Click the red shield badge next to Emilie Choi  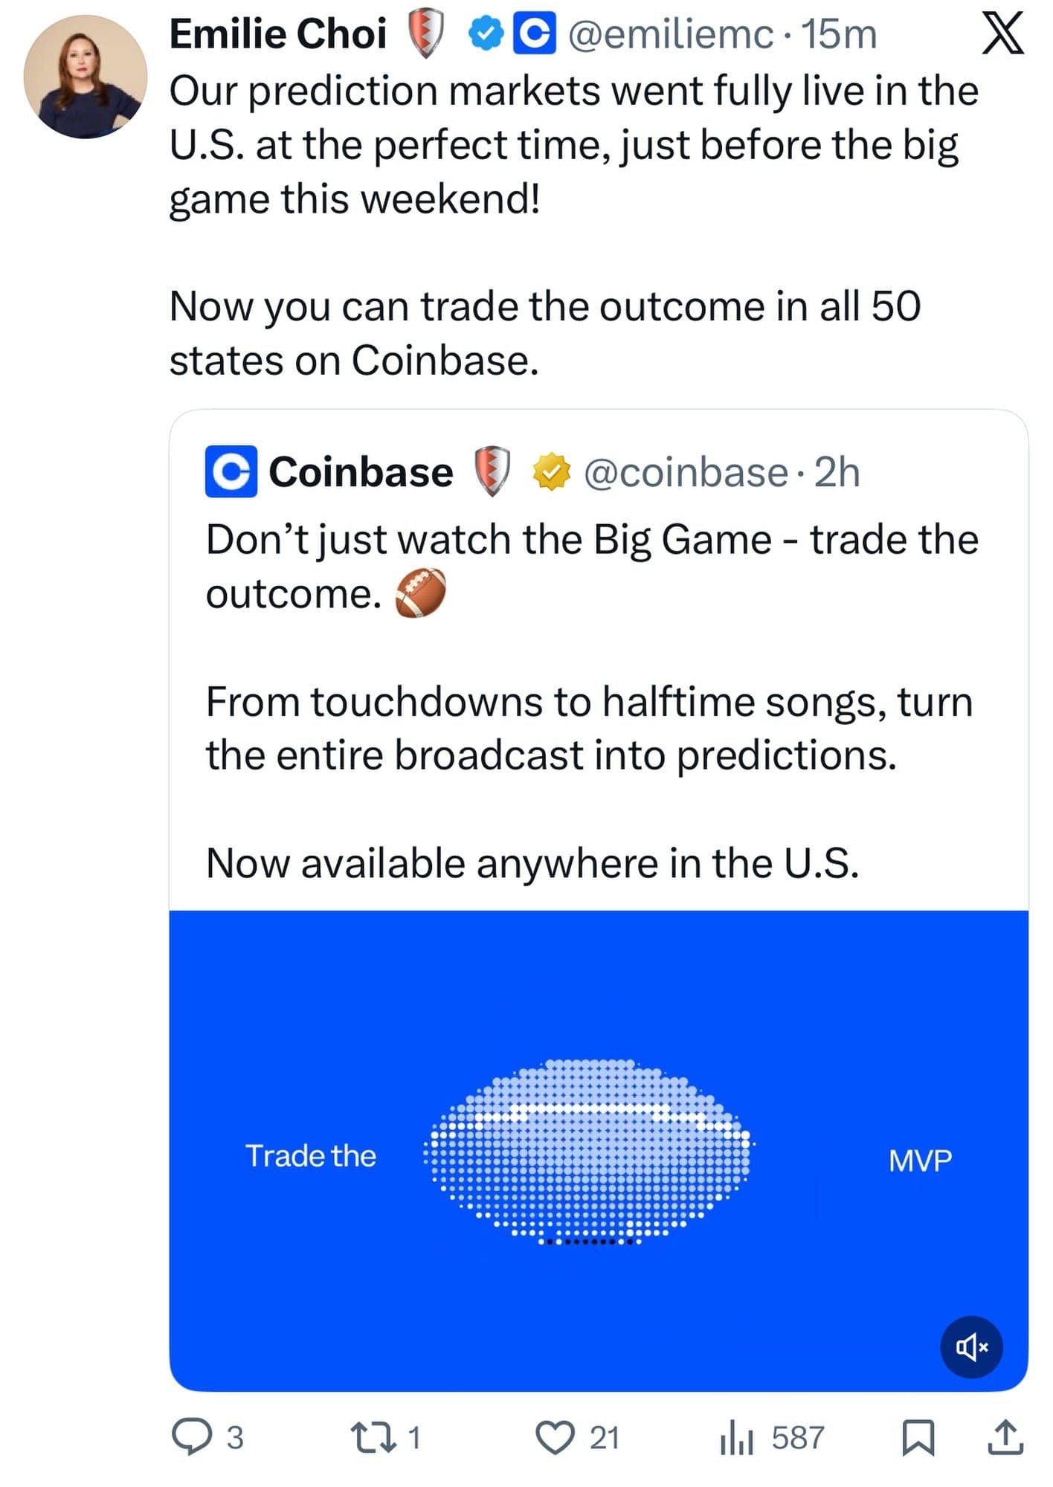426,34
